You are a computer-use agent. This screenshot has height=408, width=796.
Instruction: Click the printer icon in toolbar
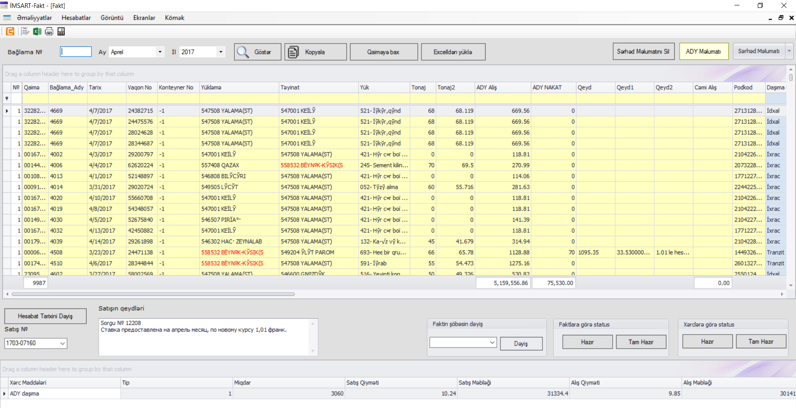[x=49, y=32]
